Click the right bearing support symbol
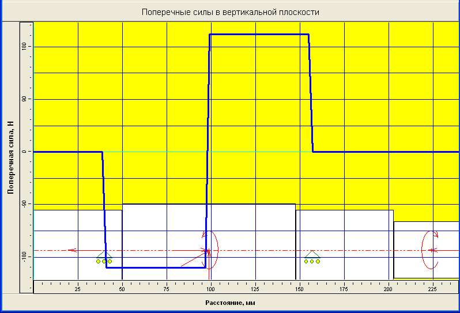 coord(312,257)
